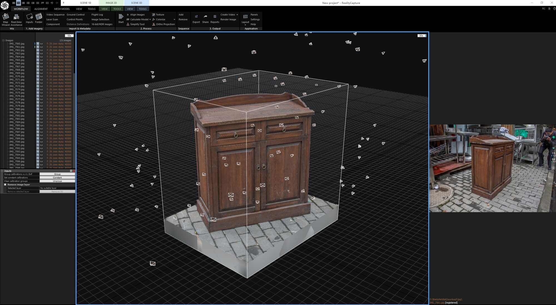Collapse the Remove image layer section

[x=5, y=185]
